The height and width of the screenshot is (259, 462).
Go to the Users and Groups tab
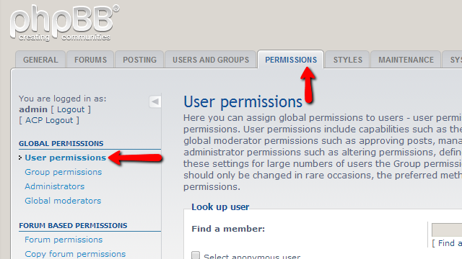(x=211, y=60)
